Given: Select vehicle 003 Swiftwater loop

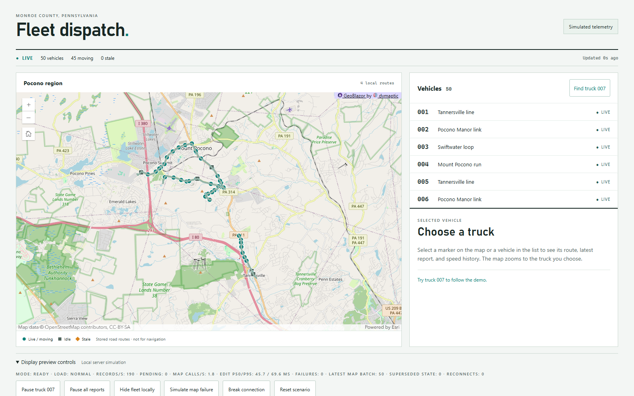Looking at the screenshot, I should 514,147.
